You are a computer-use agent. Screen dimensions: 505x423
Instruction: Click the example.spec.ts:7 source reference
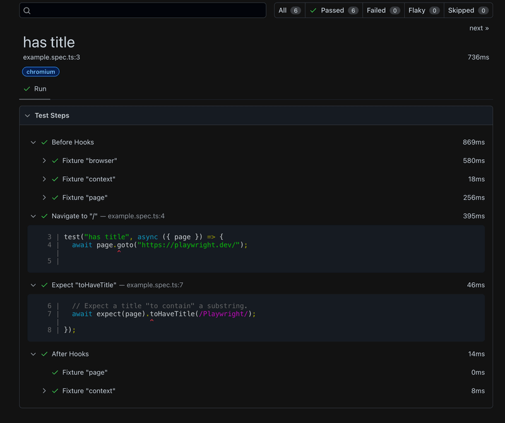point(155,285)
